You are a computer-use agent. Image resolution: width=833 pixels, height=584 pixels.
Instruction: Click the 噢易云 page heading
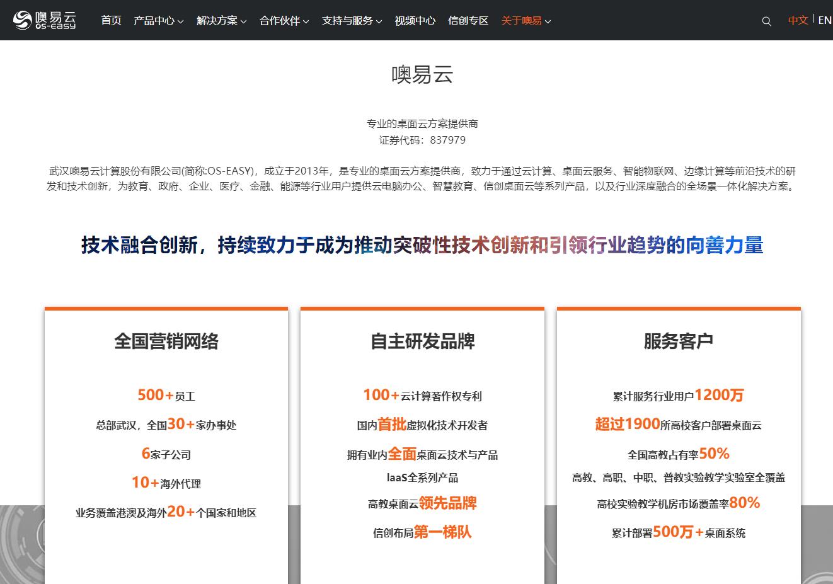[x=422, y=75]
